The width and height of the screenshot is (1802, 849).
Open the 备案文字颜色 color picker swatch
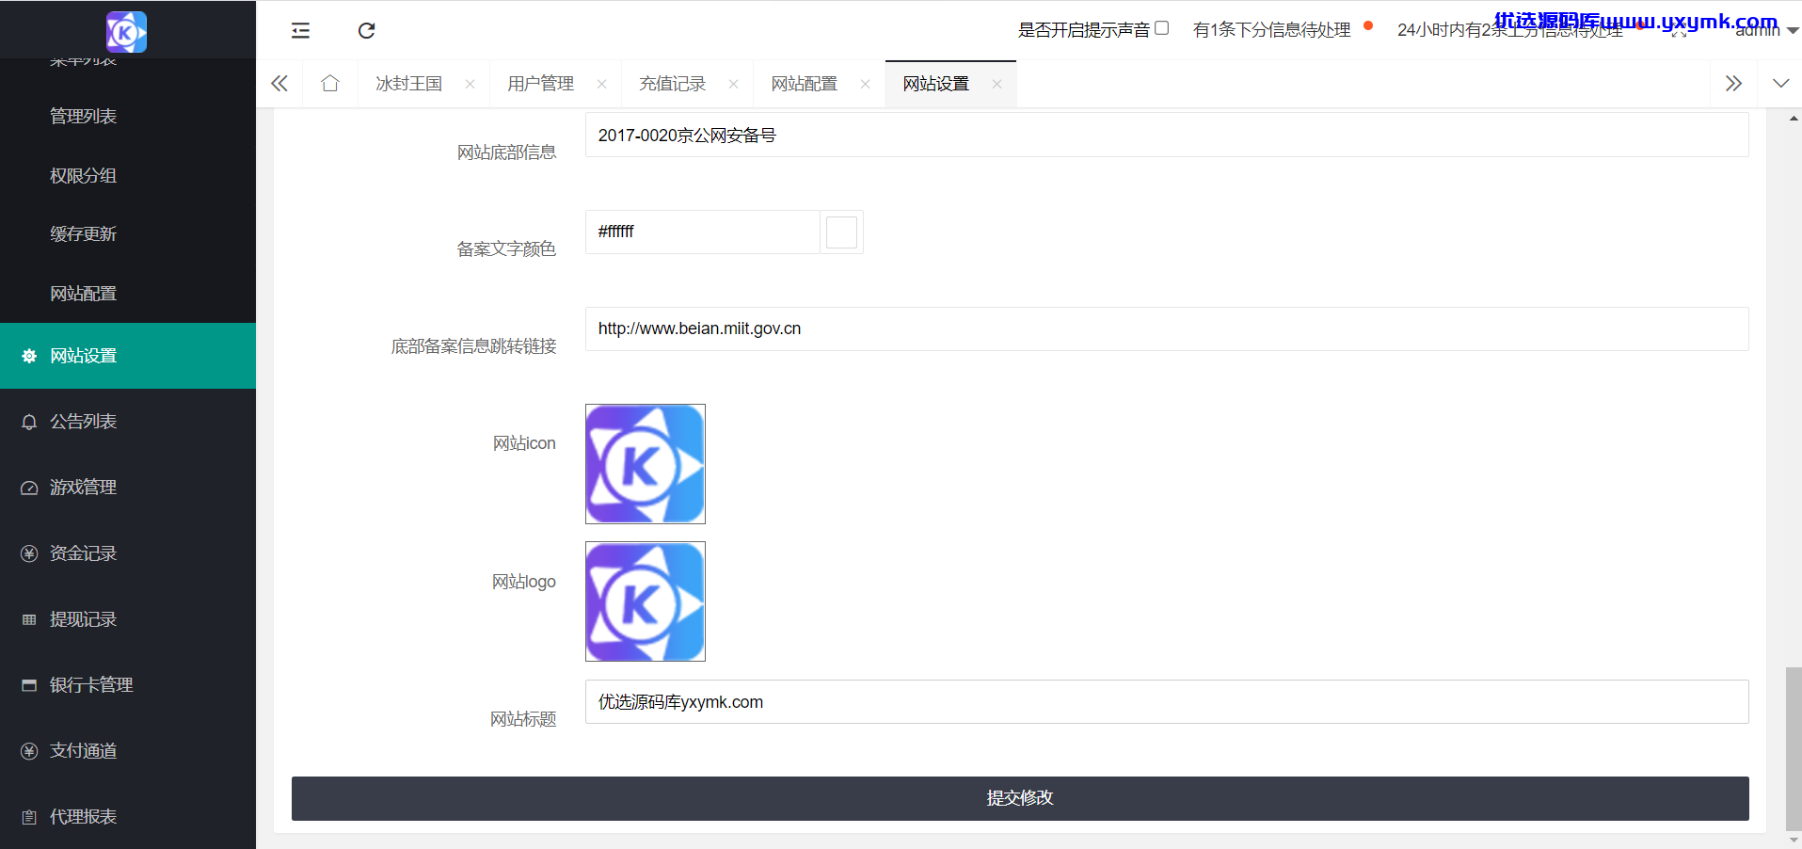coord(841,232)
